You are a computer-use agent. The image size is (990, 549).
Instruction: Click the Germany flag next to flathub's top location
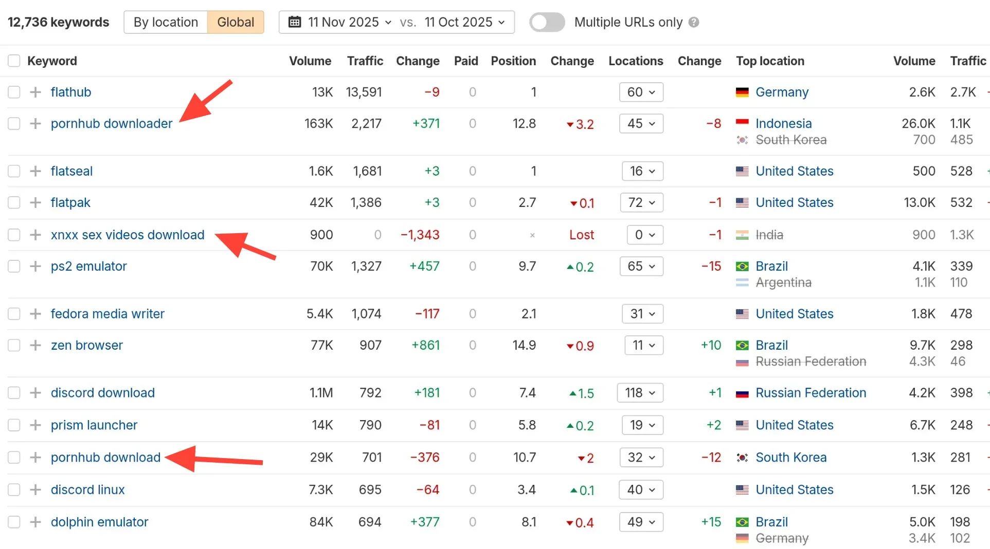tap(742, 92)
